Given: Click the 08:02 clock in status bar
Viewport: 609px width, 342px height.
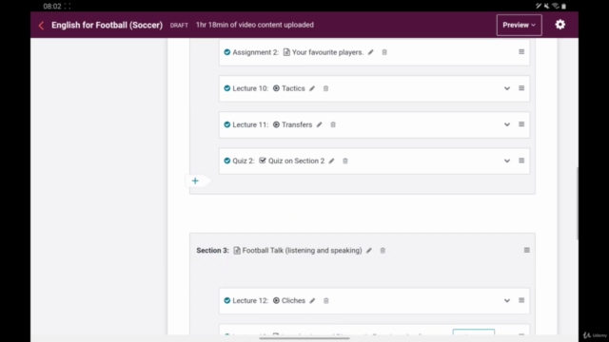Looking at the screenshot, I should click(x=52, y=7).
